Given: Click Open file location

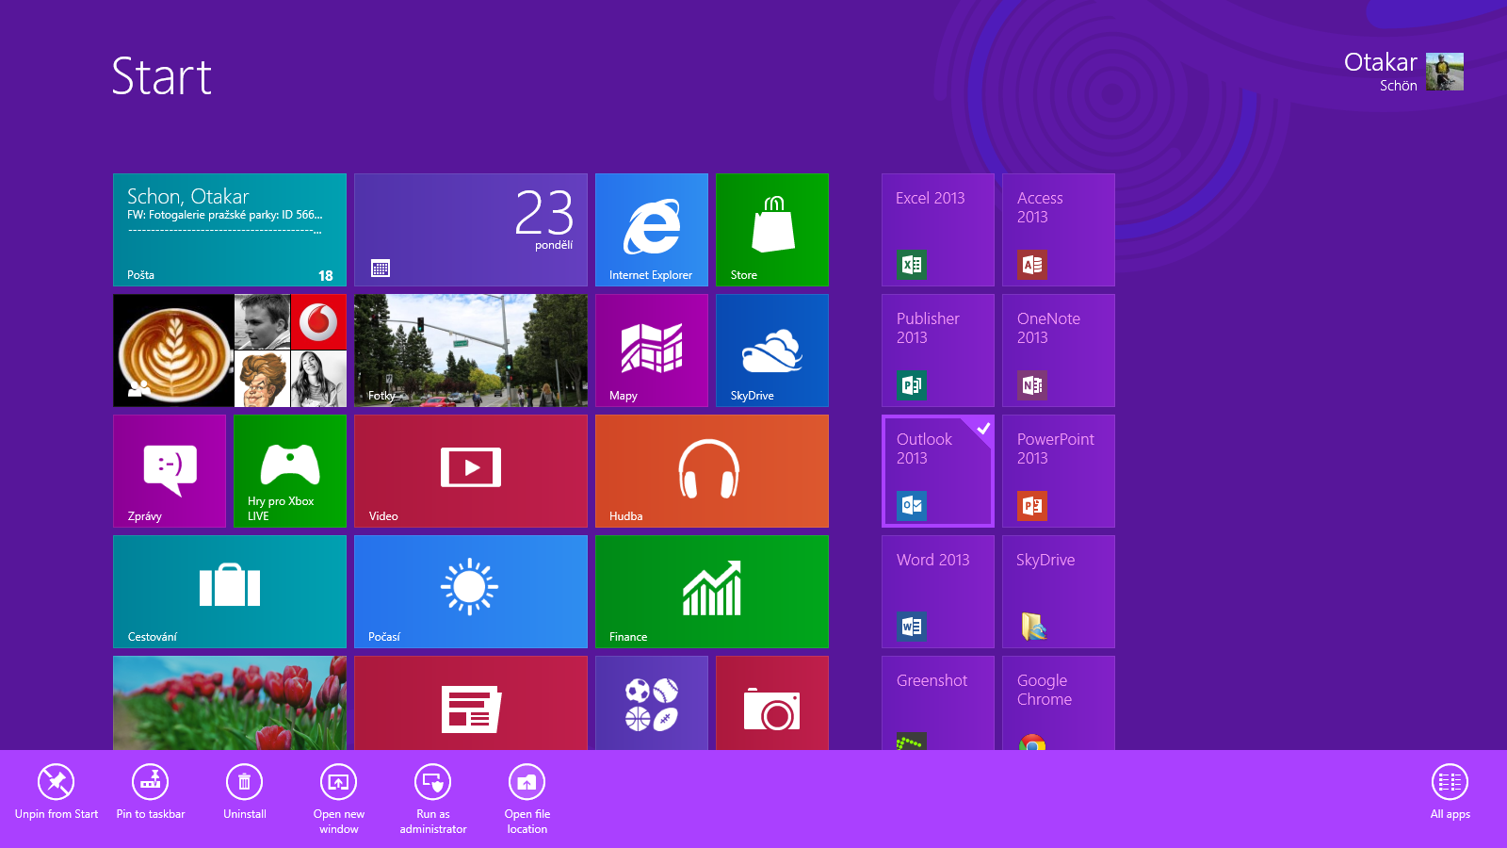Looking at the screenshot, I should (527, 799).
